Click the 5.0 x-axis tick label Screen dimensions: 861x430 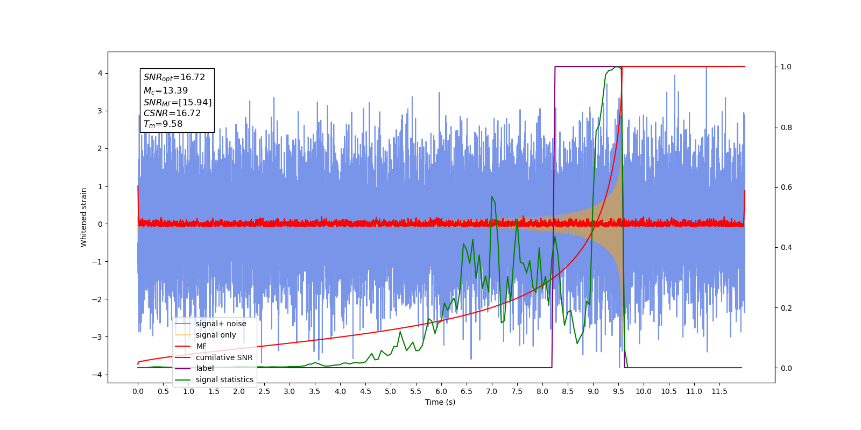pyautogui.click(x=391, y=391)
